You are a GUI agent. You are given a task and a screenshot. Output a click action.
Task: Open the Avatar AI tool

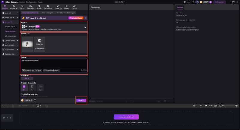[14, 7]
